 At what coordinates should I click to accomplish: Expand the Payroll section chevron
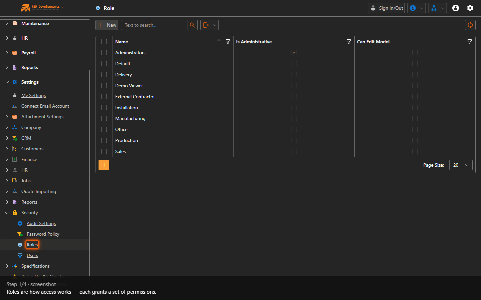coord(7,53)
